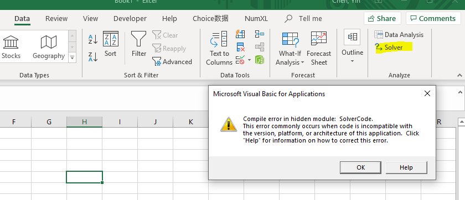Close the Visual Basic error dialog
This screenshot has height=200, width=465.
pos(427,94)
